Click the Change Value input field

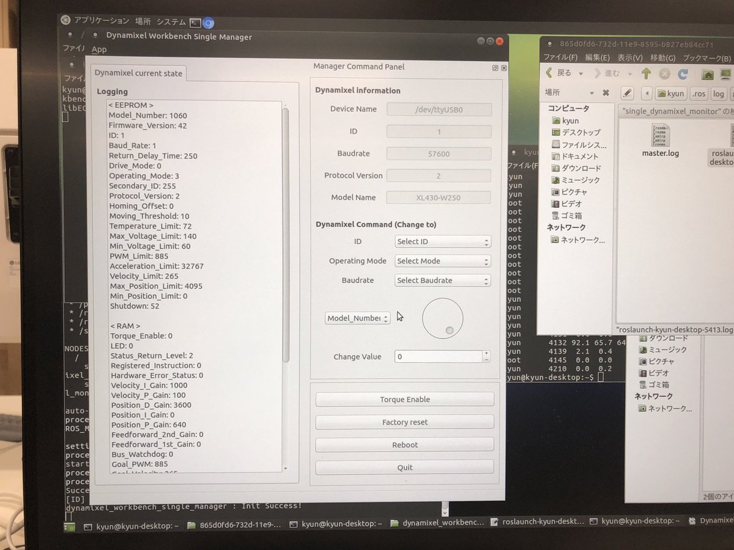coord(439,356)
